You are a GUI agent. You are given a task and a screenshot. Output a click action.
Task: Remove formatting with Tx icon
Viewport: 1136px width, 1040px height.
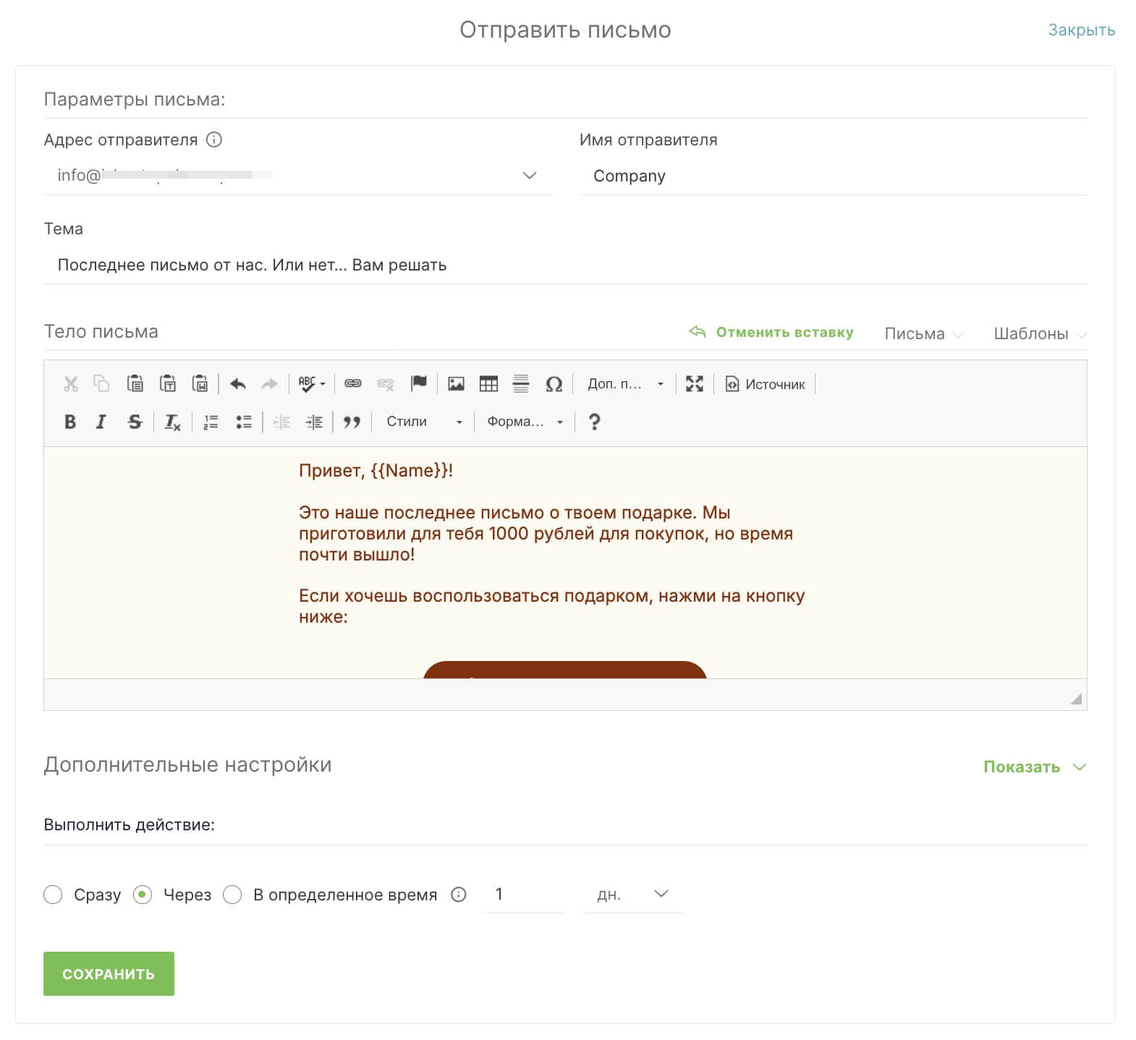pyautogui.click(x=172, y=422)
